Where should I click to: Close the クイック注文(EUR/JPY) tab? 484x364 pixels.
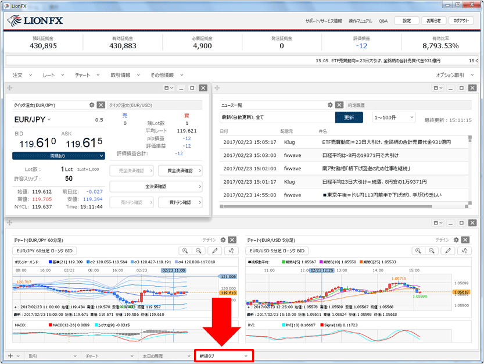click(101, 105)
